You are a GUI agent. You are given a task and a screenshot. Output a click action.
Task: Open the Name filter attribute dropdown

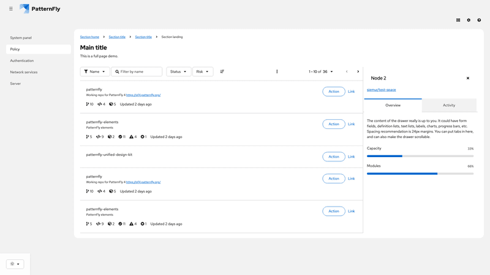[95, 71]
